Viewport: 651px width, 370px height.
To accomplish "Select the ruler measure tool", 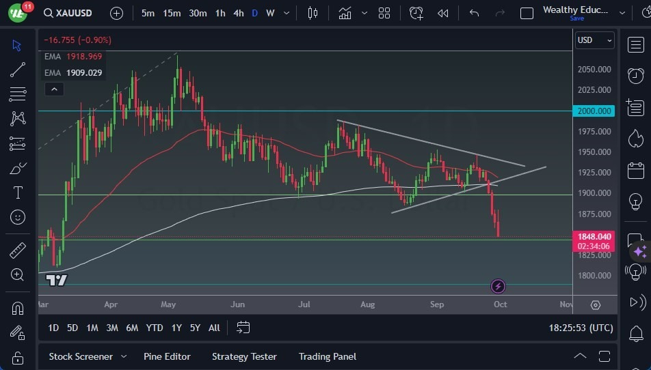I will (18, 251).
